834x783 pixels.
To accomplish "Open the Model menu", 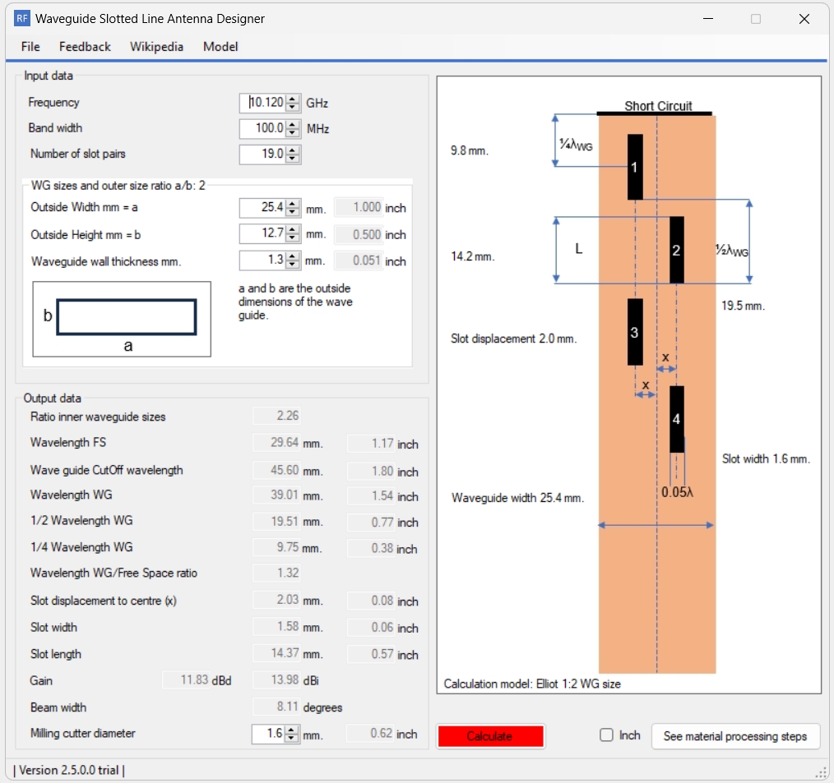I will 220,47.
